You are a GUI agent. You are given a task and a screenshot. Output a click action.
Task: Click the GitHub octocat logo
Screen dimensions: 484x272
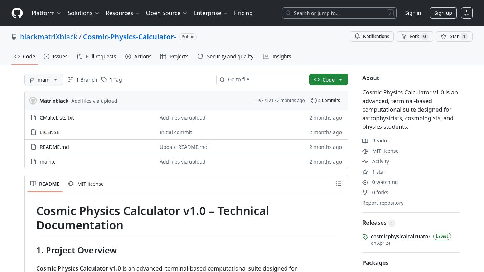[x=17, y=13]
